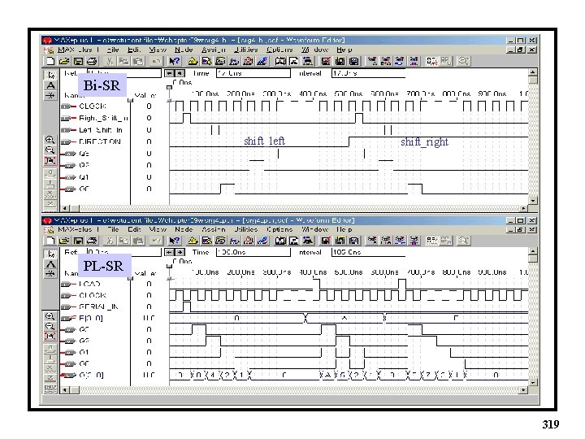
Task: Click Zoom In magnifier in PL-SR palette
Action: tap(50, 316)
